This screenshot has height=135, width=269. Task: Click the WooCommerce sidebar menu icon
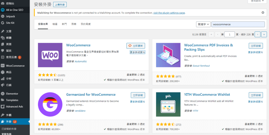(3, 66)
